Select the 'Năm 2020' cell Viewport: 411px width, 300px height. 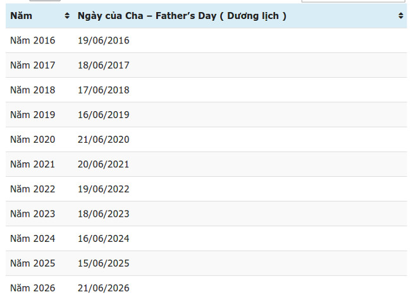pos(33,140)
